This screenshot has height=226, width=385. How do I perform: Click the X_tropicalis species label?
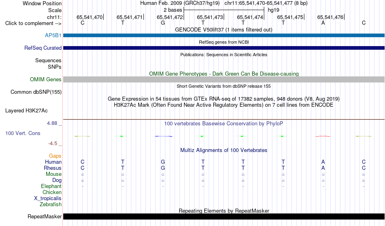pyautogui.click(x=48, y=199)
